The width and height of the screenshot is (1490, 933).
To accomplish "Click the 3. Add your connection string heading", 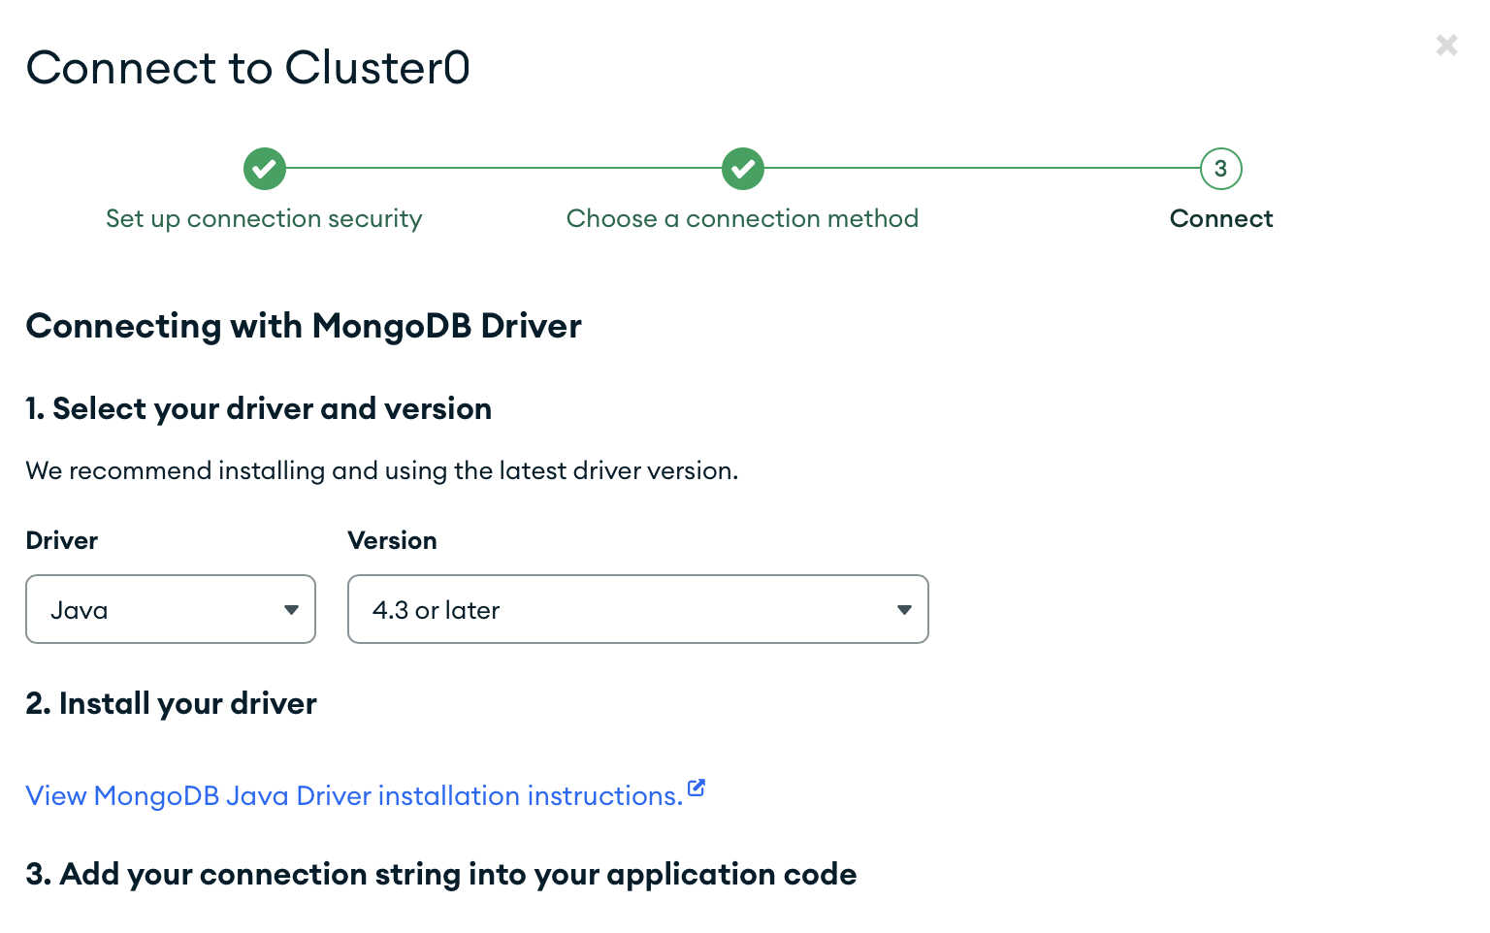I will click(x=441, y=875).
